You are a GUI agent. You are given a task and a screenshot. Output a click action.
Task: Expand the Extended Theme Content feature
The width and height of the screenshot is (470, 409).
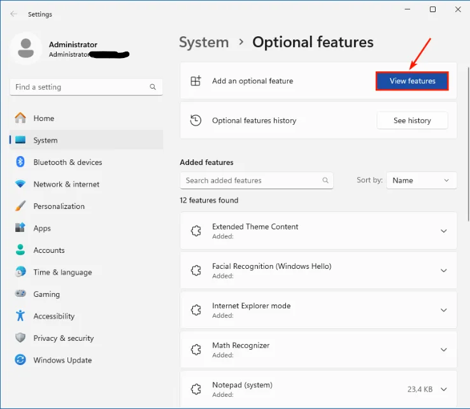tap(444, 231)
